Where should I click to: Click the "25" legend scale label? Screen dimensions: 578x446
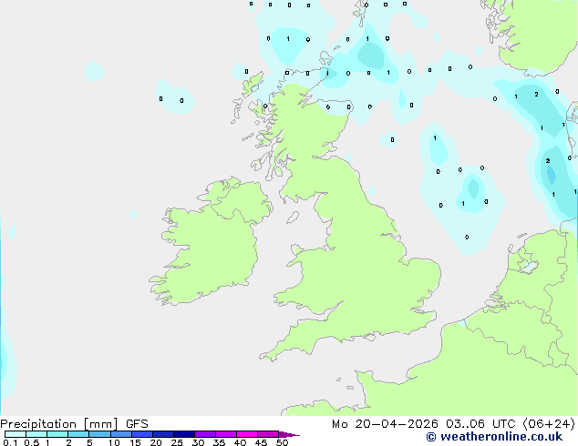pyautogui.click(x=177, y=442)
